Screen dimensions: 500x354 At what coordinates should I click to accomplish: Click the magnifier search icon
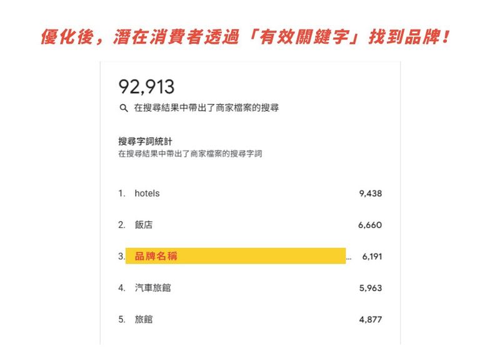123,108
